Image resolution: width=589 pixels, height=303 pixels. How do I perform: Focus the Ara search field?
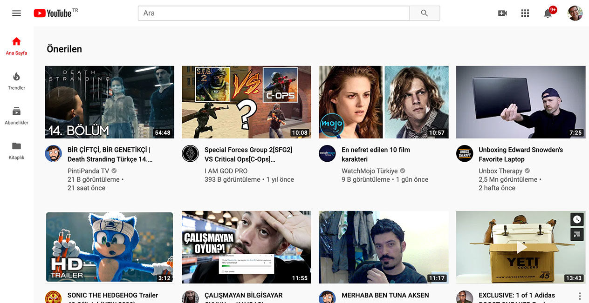274,13
